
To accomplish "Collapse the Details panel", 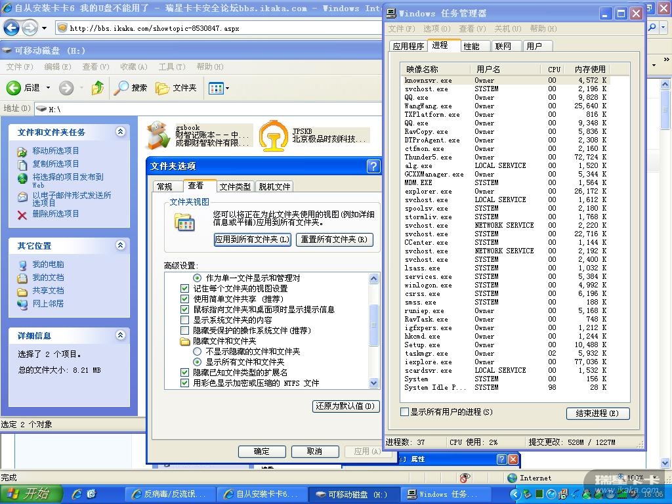I will [x=121, y=335].
